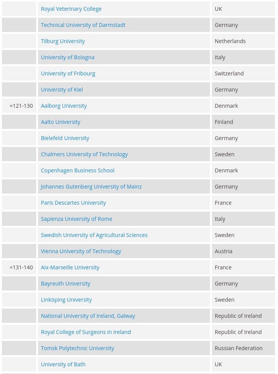Viewport: 278px width, 374px height.
Task: Open Paris Descartes University link
Action: coord(73,203)
